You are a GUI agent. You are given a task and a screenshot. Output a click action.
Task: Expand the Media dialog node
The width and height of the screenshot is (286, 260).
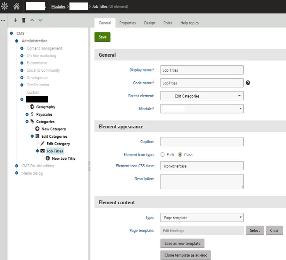click(17, 173)
